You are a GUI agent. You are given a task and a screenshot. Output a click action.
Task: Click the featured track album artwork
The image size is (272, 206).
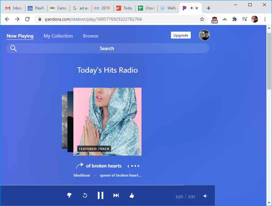tap(107, 121)
